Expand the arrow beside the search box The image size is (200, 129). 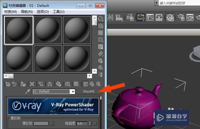[157, 3]
